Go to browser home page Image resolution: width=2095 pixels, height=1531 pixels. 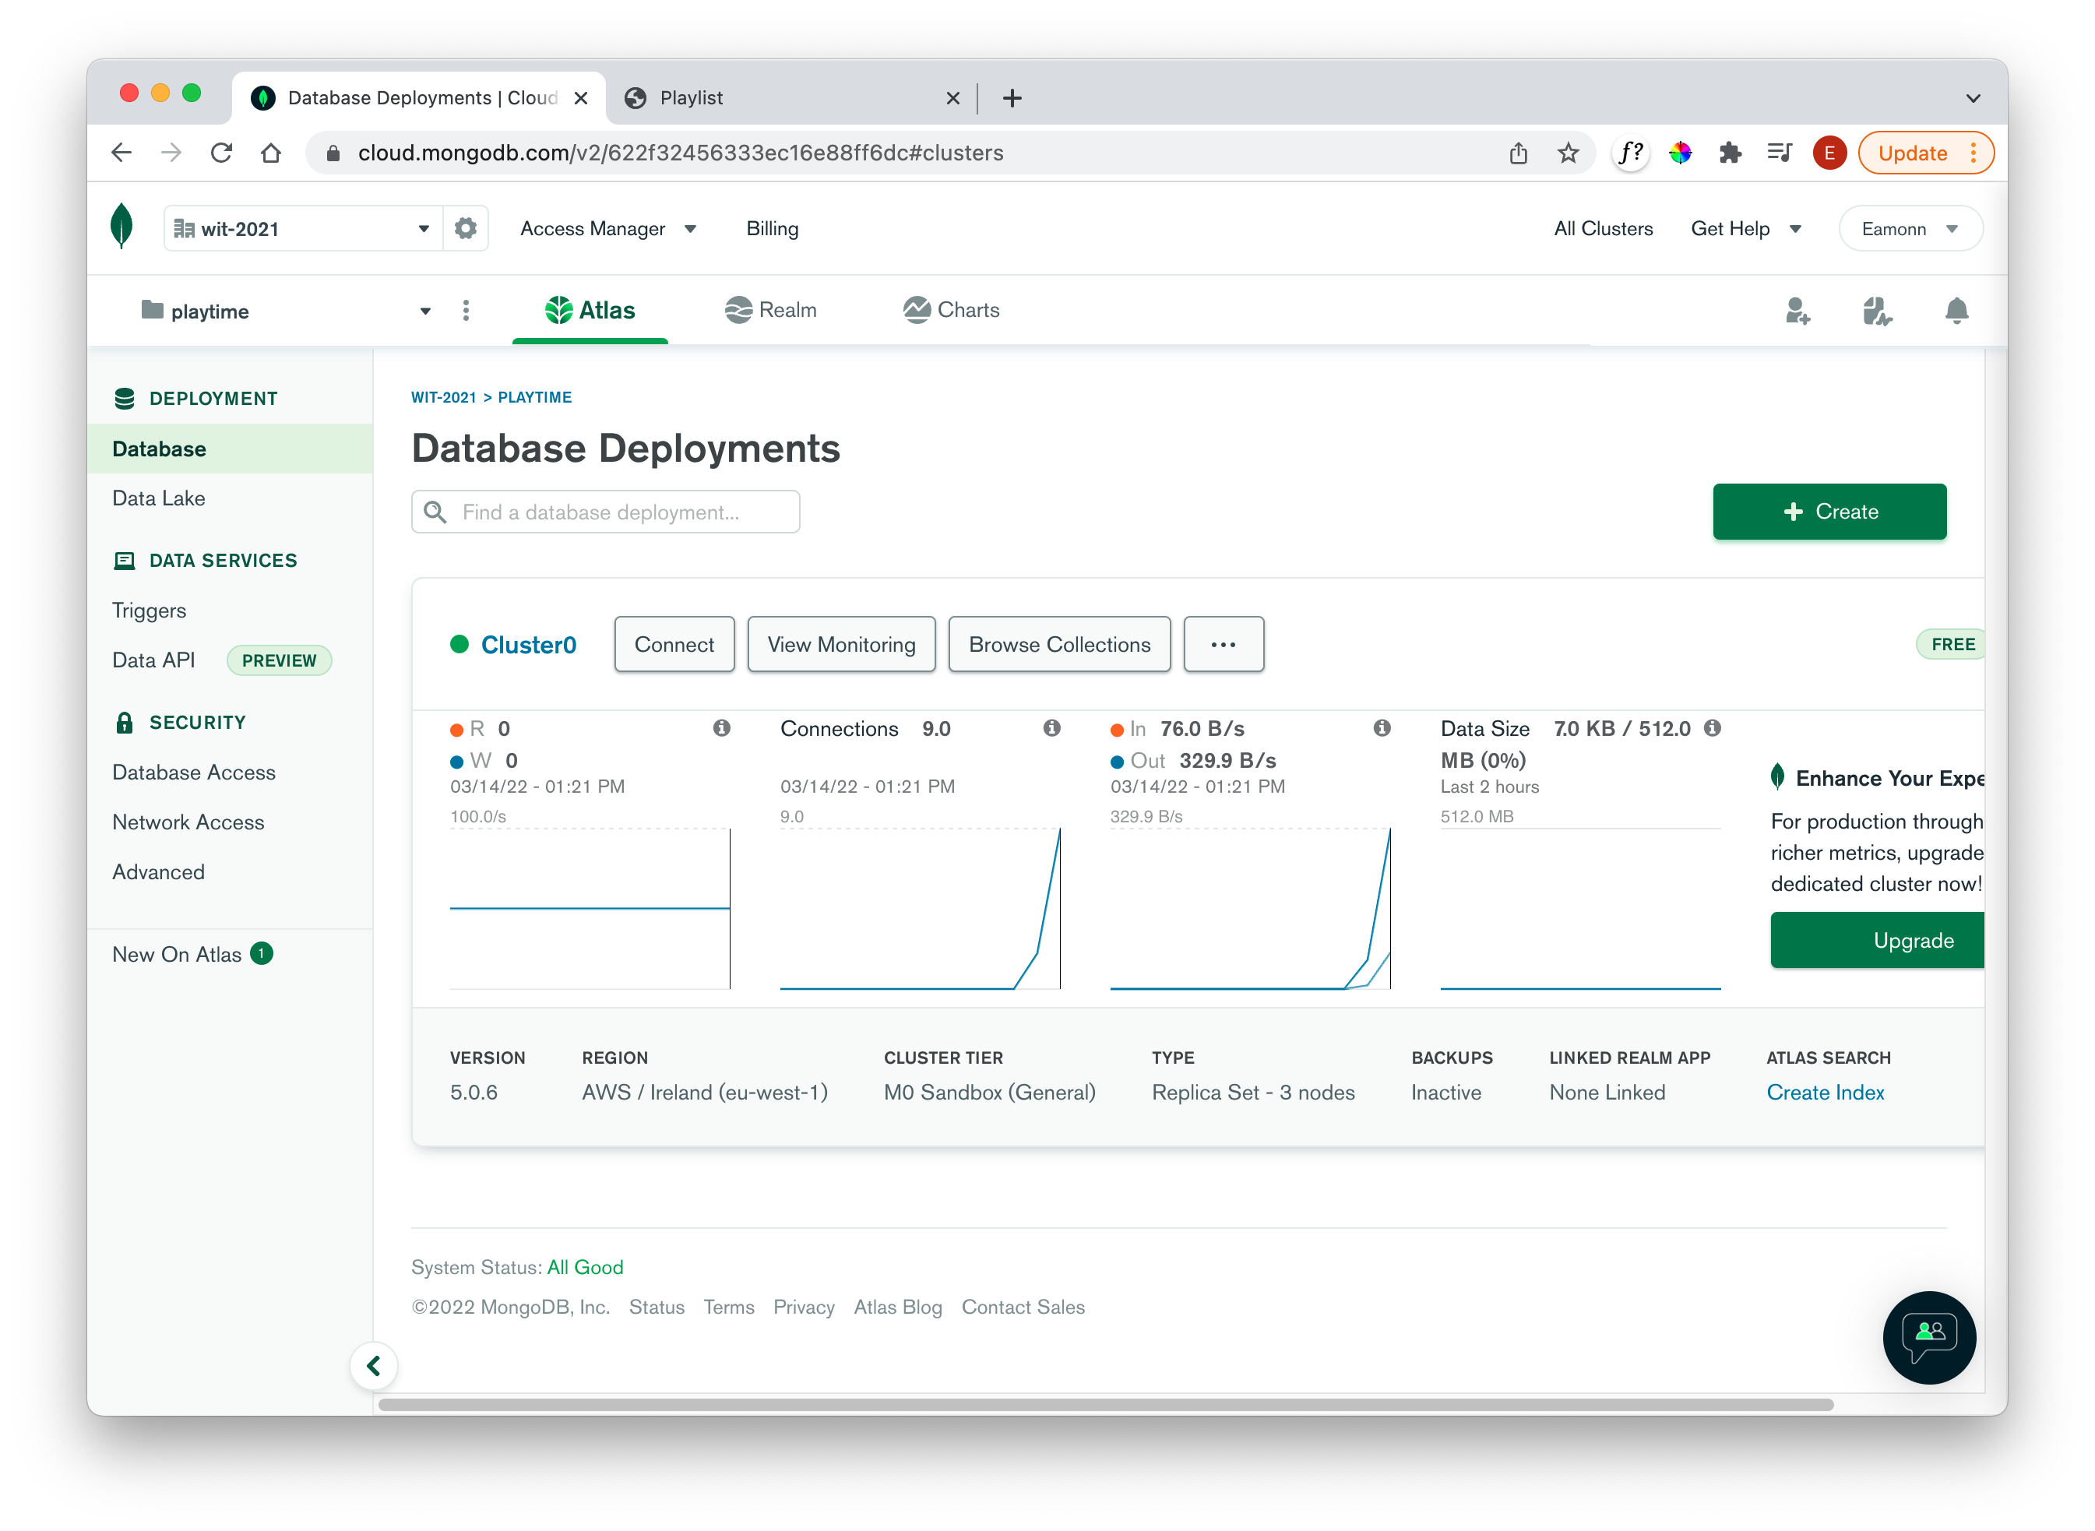pyautogui.click(x=270, y=153)
